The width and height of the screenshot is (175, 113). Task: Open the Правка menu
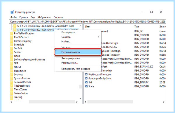[24, 17]
